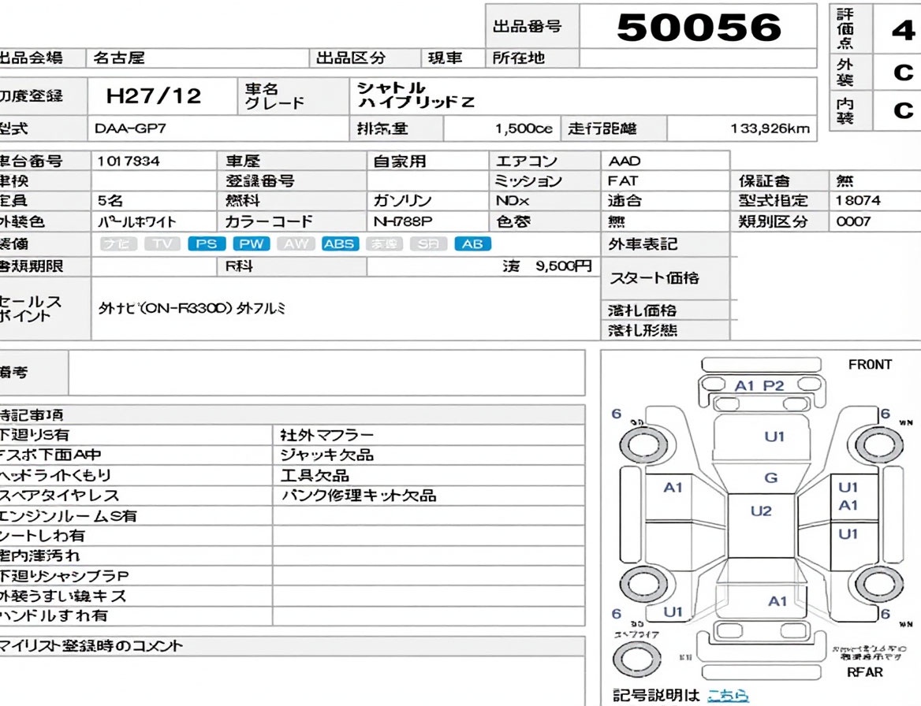The height and width of the screenshot is (706, 921).
Task: Click the color code NH788P
Action: pyautogui.click(x=403, y=222)
